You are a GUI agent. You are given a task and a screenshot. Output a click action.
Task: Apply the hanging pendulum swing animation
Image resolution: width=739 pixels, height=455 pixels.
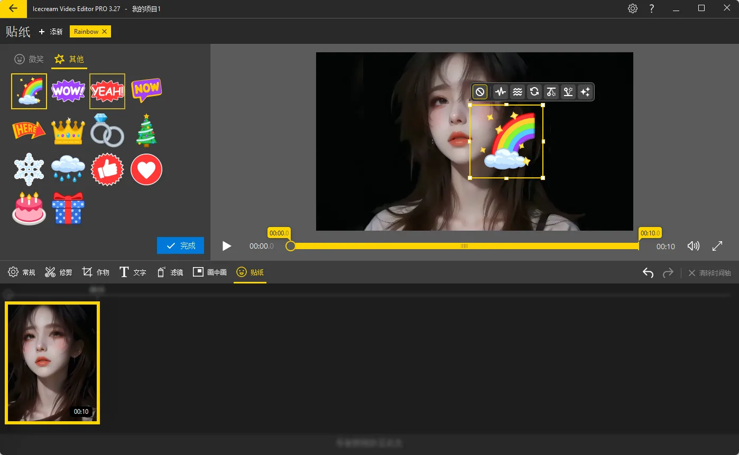click(x=551, y=92)
